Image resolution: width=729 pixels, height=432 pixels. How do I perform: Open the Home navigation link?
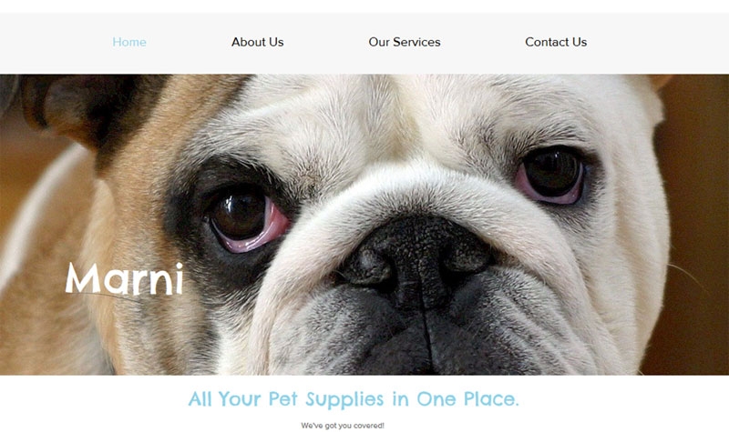[129, 42]
